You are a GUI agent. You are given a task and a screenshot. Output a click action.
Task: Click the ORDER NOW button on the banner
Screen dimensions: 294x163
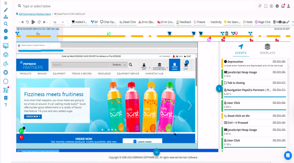[x=33, y=117]
